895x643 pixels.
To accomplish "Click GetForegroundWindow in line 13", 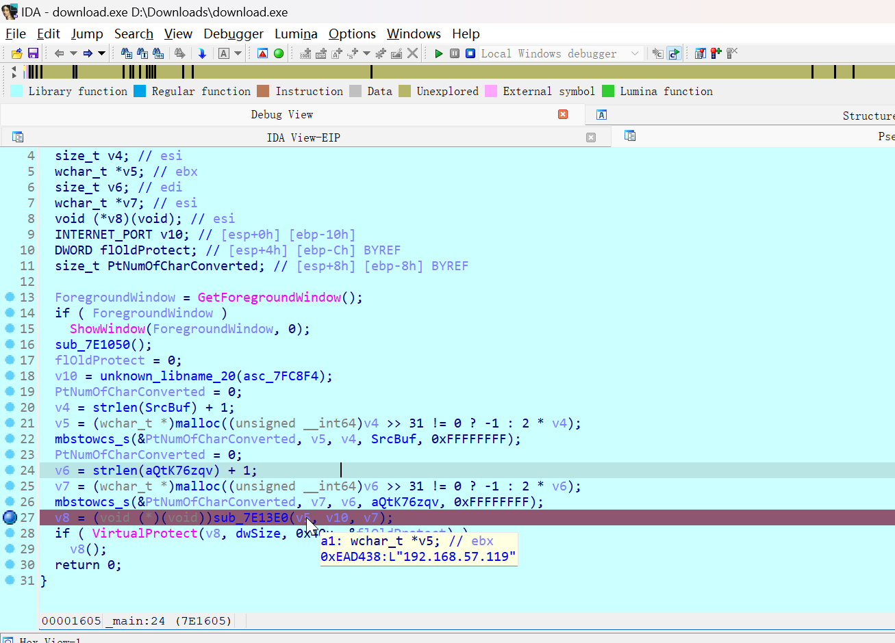I will tap(269, 297).
